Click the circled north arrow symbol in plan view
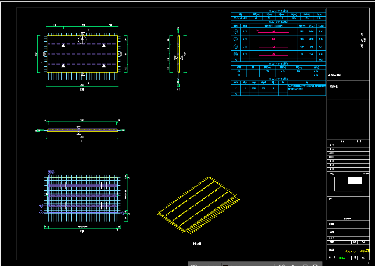Image resolution: width=375 pixels, height=266 pixels. point(82,40)
